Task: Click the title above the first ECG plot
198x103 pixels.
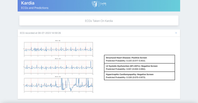Action: click(x=58, y=41)
